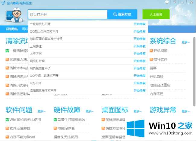Image resolution: width=196 pixels, height=141 pixels.
Task: Open 内存不足 item
Action: [x=156, y=94]
